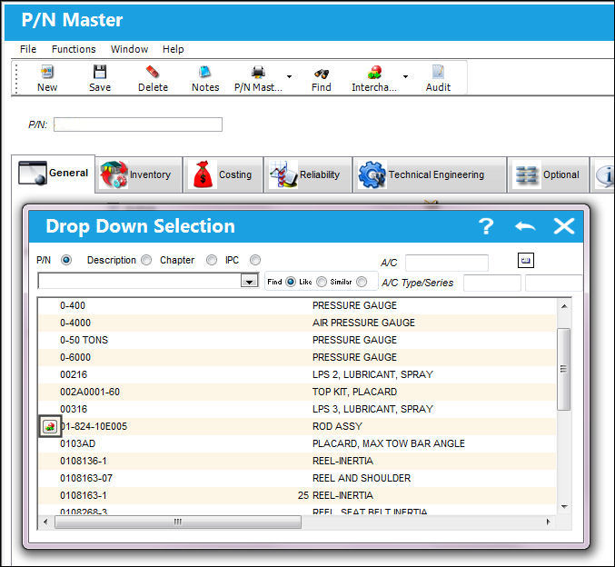Select the Chapter radio button

tap(212, 260)
